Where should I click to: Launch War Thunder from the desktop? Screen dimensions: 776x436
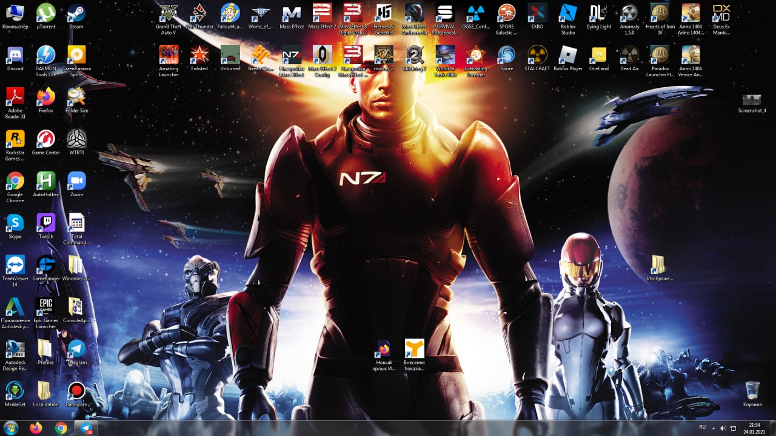point(199,16)
